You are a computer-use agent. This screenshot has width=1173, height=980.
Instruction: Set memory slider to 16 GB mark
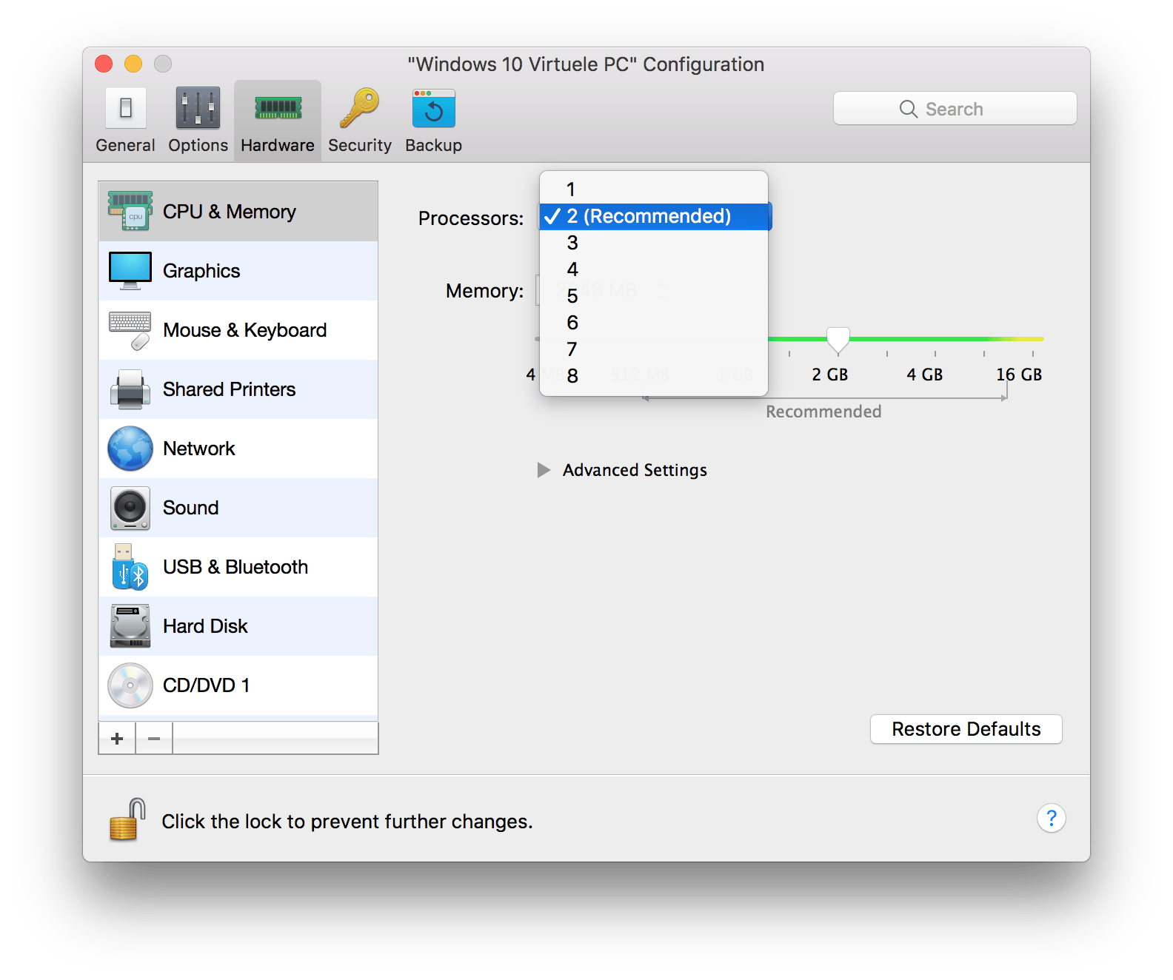pyautogui.click(x=1033, y=340)
